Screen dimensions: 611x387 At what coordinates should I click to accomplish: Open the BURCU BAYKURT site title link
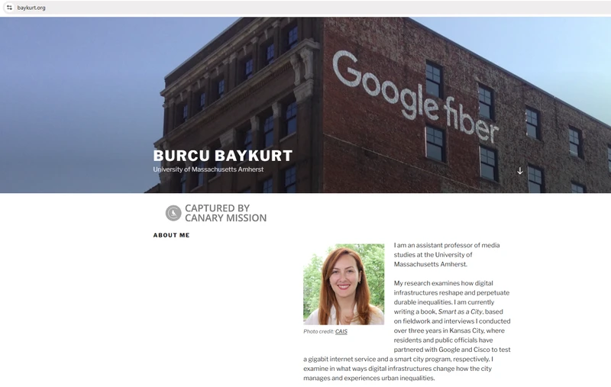coord(222,156)
